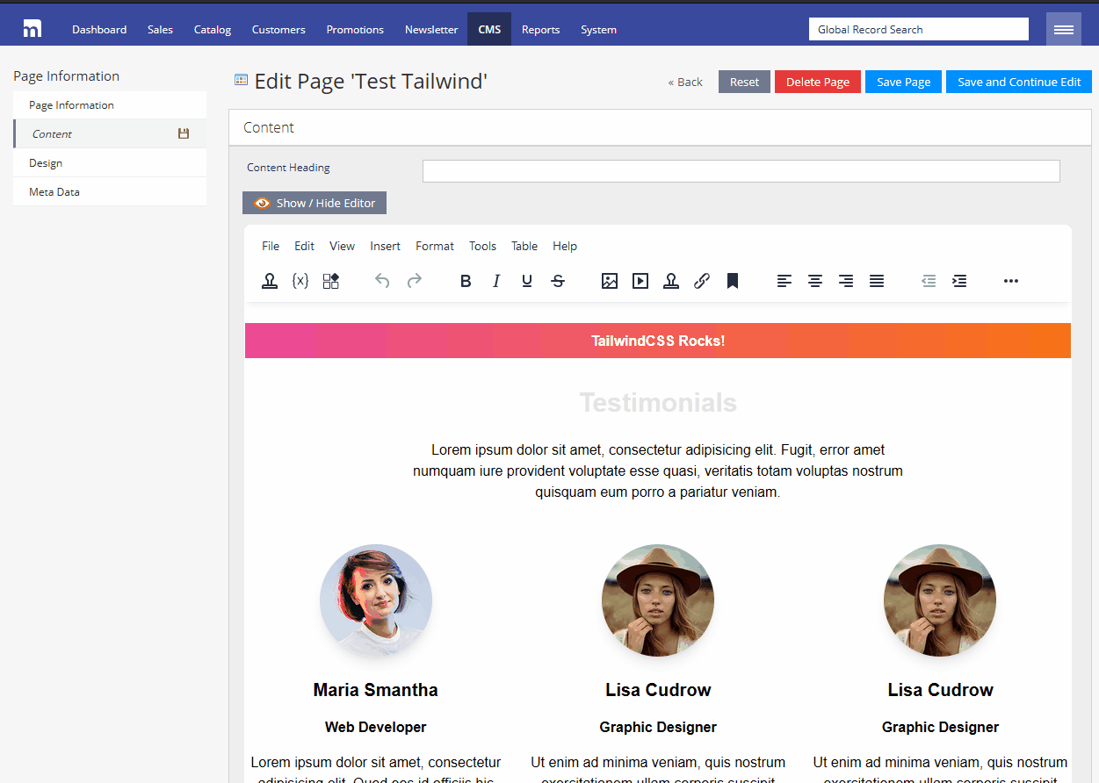Click Maria Smantha's profile photo
The image size is (1099, 783).
(376, 600)
